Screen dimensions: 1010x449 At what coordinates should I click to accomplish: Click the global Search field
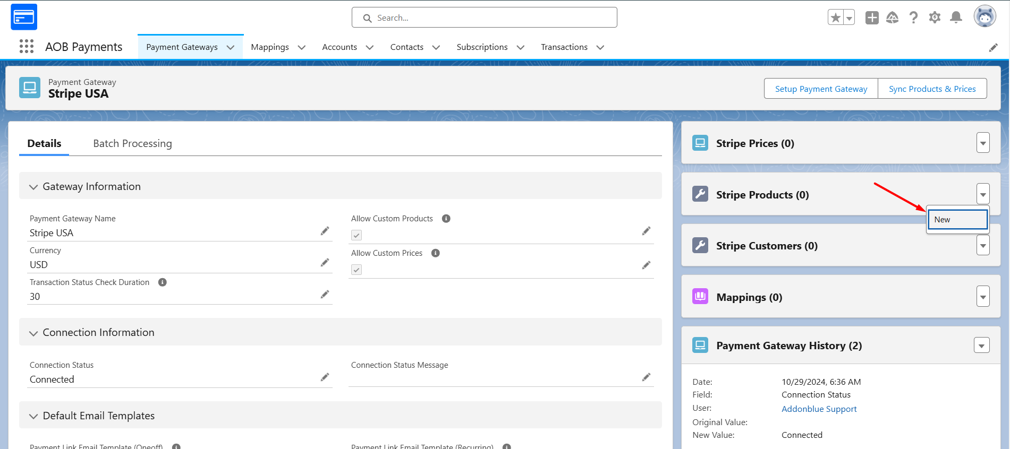pos(485,18)
